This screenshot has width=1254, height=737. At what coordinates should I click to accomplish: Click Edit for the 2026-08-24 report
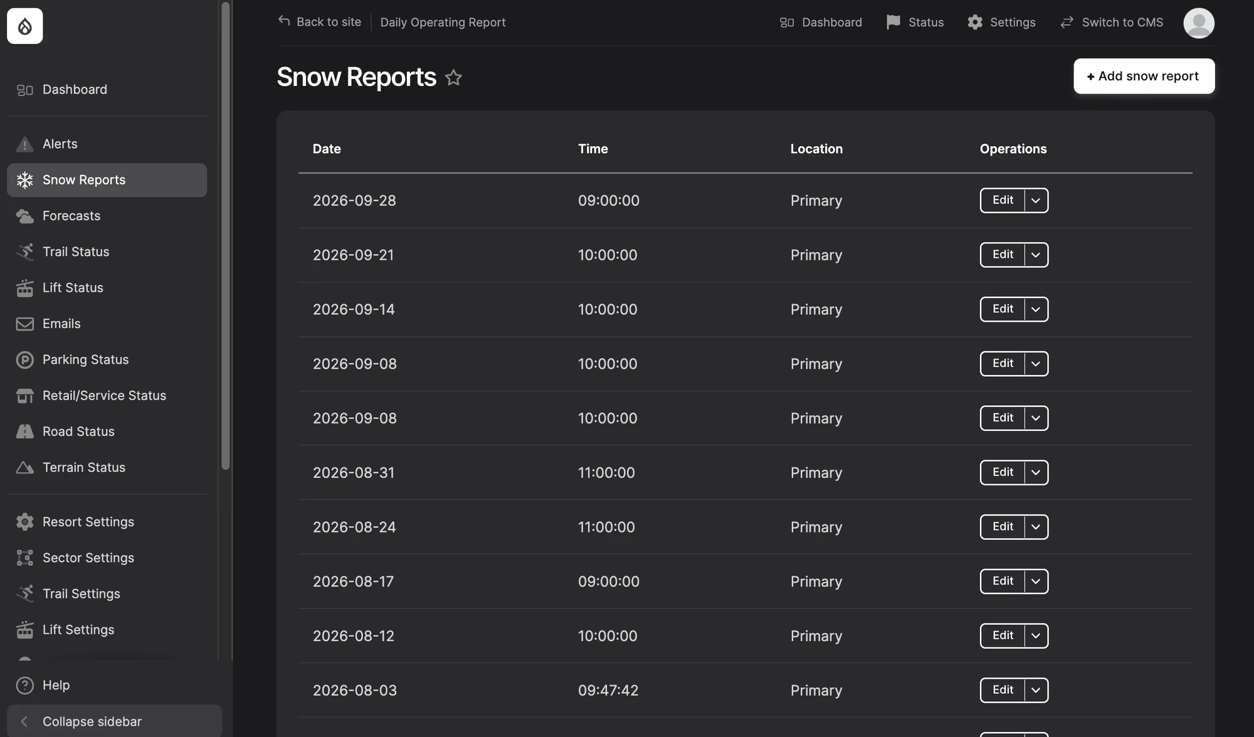tap(1003, 527)
